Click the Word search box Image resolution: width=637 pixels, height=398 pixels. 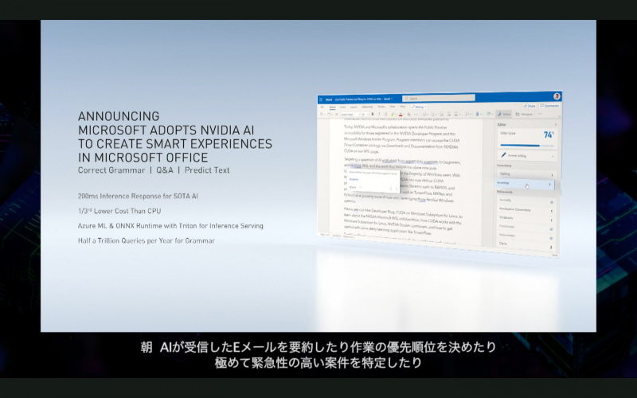(x=439, y=98)
